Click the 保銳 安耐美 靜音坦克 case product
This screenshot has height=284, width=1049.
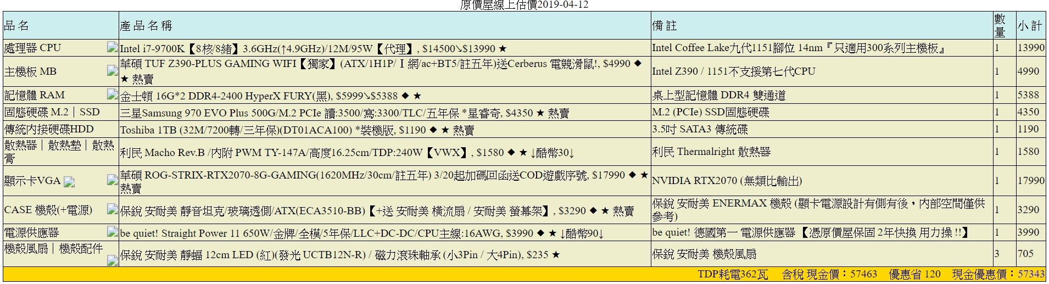click(x=377, y=210)
